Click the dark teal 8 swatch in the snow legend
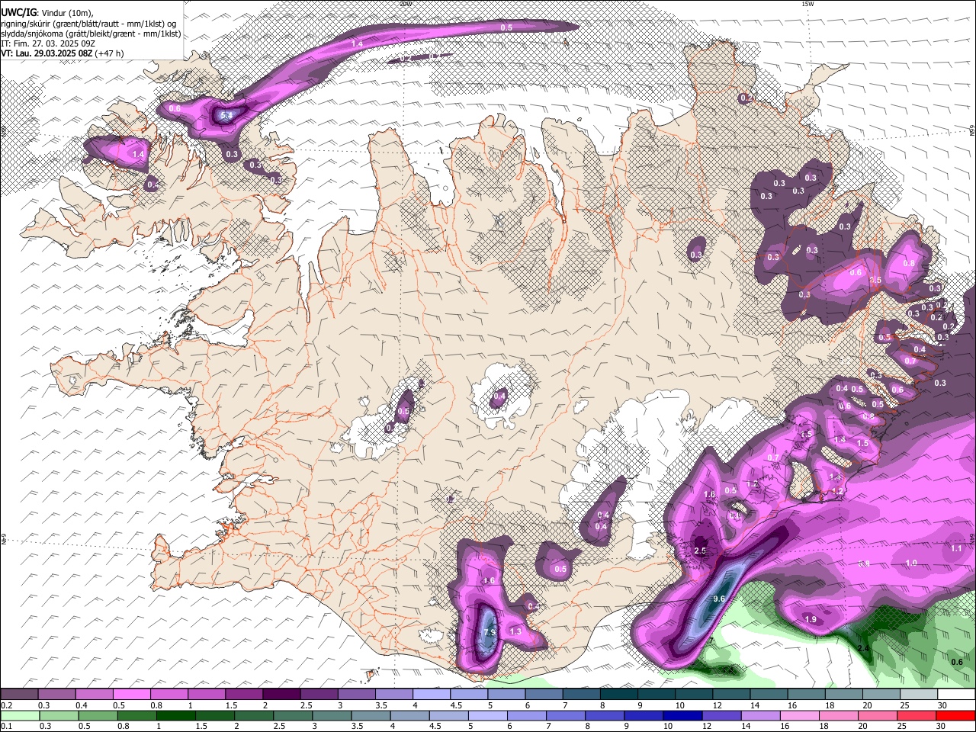 618,695
